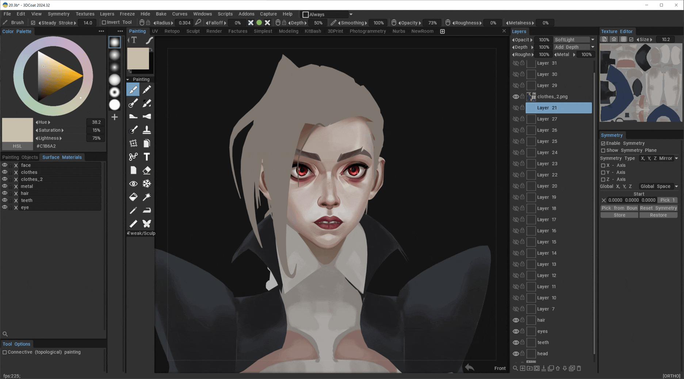Add new layer with plus icon

pos(523,368)
